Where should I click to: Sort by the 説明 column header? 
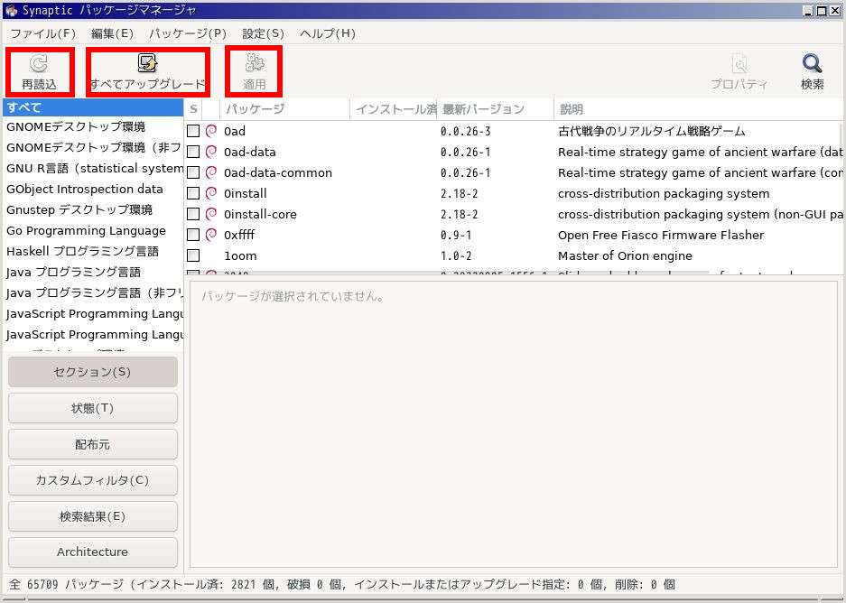coord(698,109)
